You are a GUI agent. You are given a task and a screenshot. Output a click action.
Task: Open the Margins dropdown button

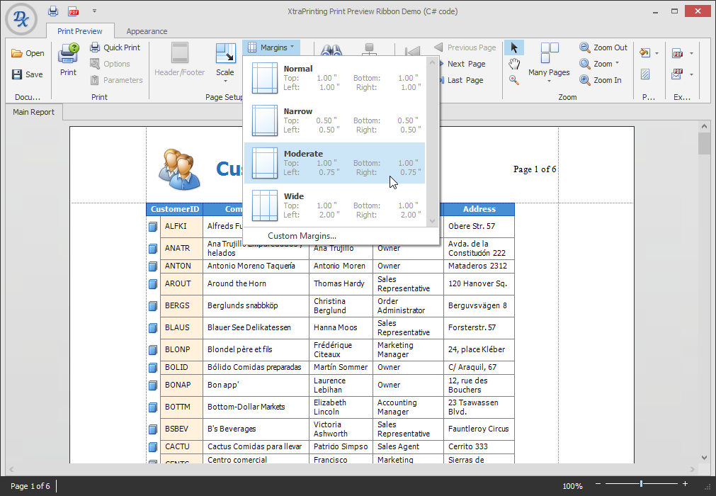tap(272, 47)
